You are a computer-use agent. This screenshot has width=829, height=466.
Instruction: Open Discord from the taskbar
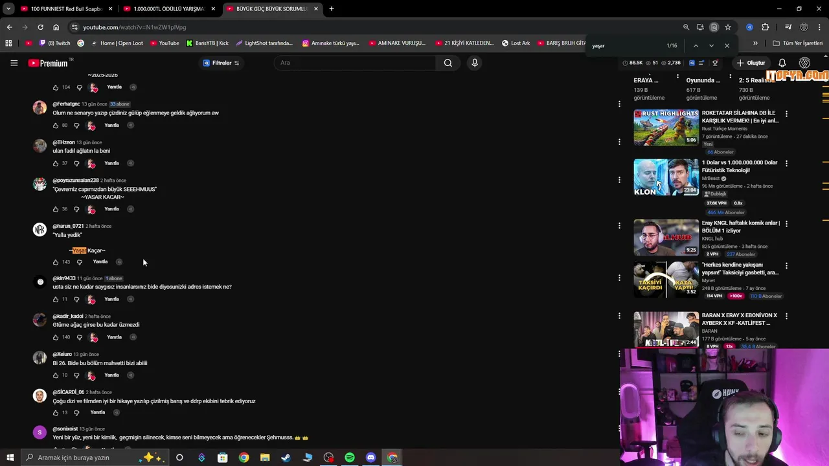(x=370, y=458)
